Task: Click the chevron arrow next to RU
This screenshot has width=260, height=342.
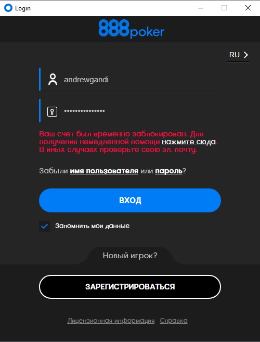Action: 246,55
